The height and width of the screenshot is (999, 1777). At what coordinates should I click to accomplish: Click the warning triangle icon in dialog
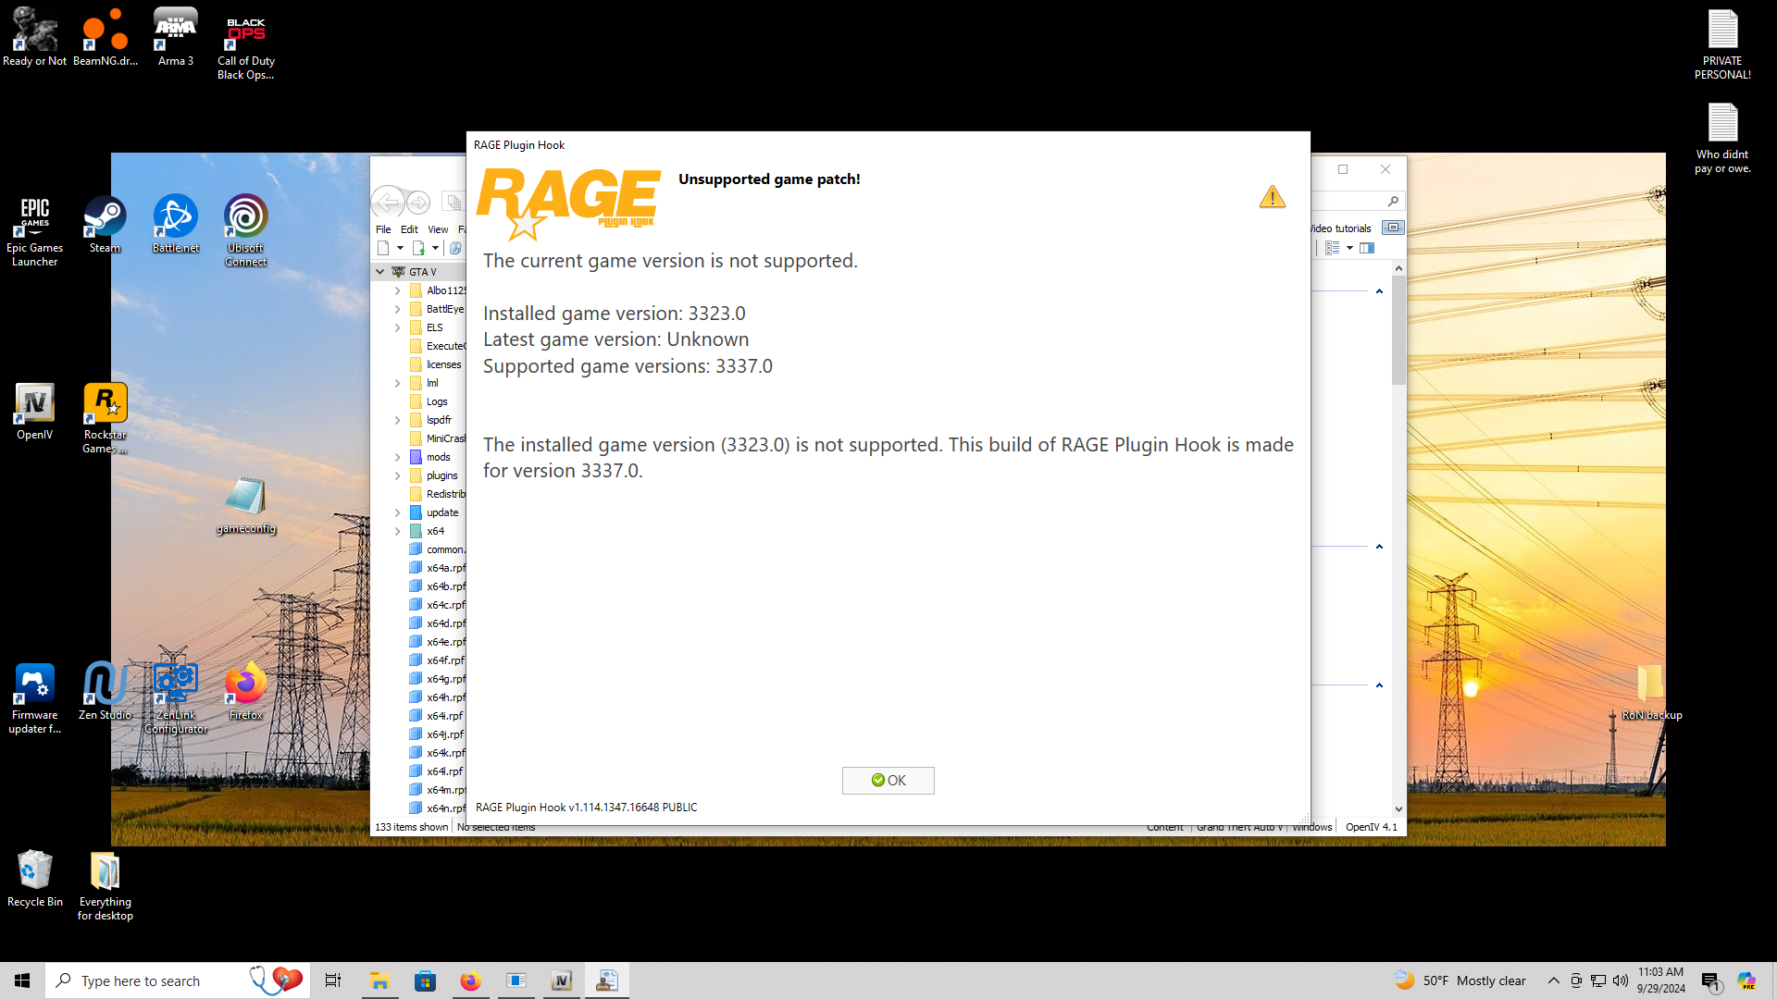pyautogui.click(x=1272, y=197)
